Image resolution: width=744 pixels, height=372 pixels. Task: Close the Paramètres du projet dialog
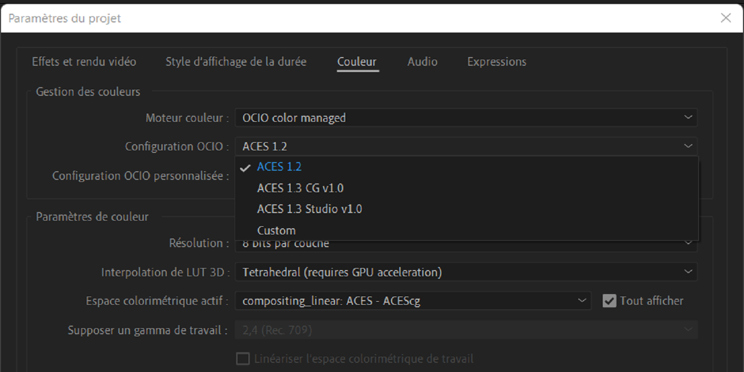tap(726, 18)
